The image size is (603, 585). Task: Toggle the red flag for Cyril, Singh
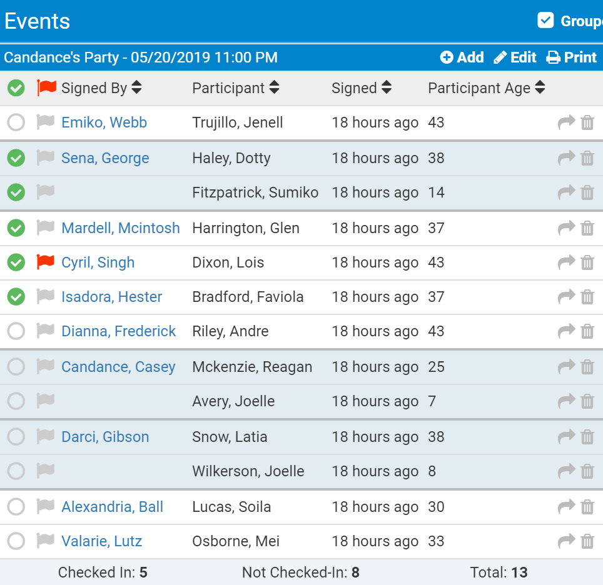(x=46, y=262)
